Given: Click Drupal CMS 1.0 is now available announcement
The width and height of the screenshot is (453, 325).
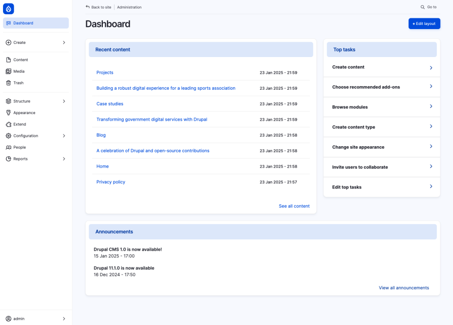Looking at the screenshot, I should [128, 249].
